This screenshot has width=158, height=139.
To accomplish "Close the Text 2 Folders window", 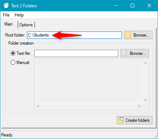I will click(149, 5).
